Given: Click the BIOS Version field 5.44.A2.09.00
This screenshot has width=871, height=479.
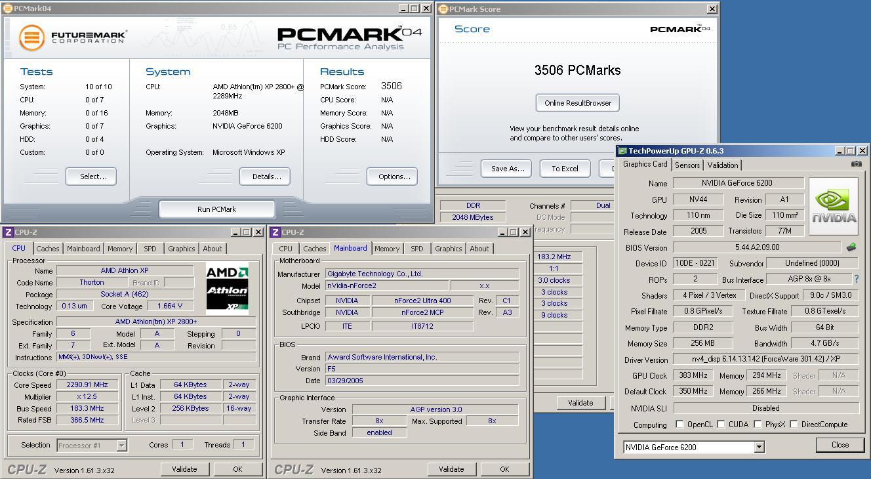Looking at the screenshot, I should click(x=757, y=247).
